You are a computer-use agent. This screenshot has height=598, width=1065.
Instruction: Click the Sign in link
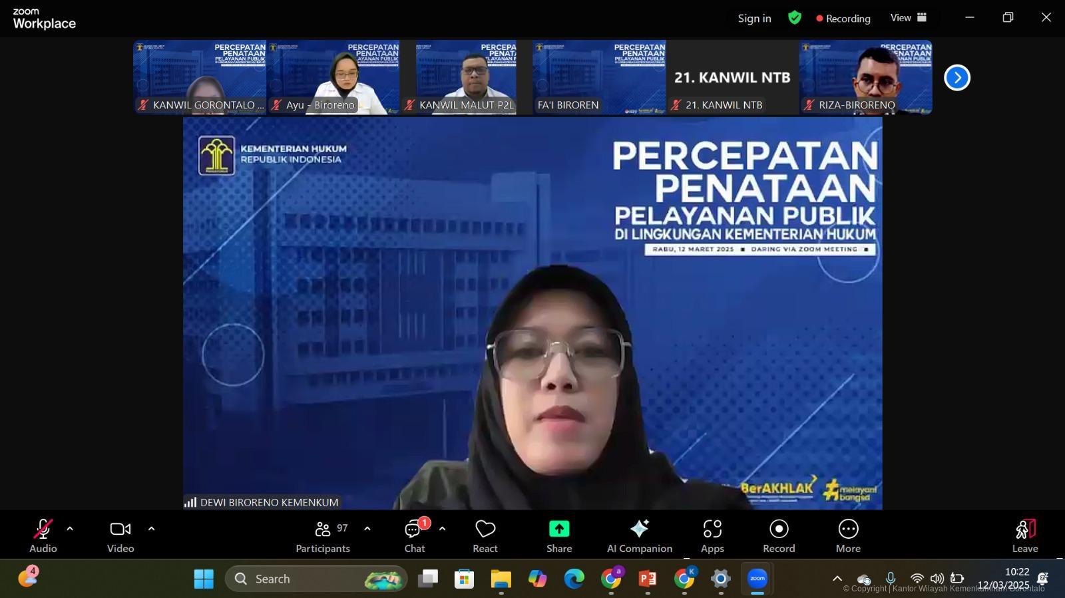pyautogui.click(x=754, y=19)
